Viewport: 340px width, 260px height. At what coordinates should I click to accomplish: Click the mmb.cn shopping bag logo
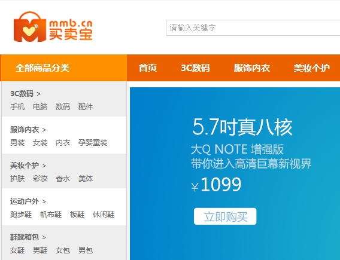[53, 27]
